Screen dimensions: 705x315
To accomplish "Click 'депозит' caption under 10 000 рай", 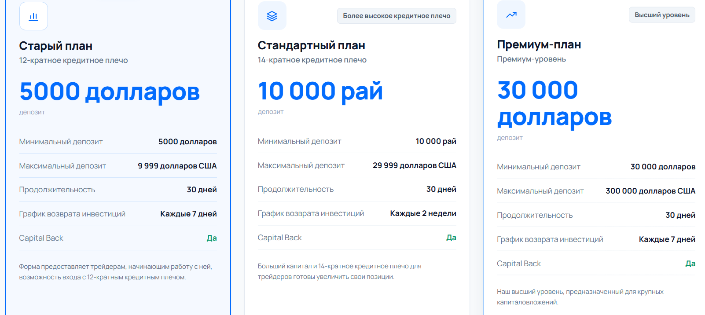I will click(271, 112).
